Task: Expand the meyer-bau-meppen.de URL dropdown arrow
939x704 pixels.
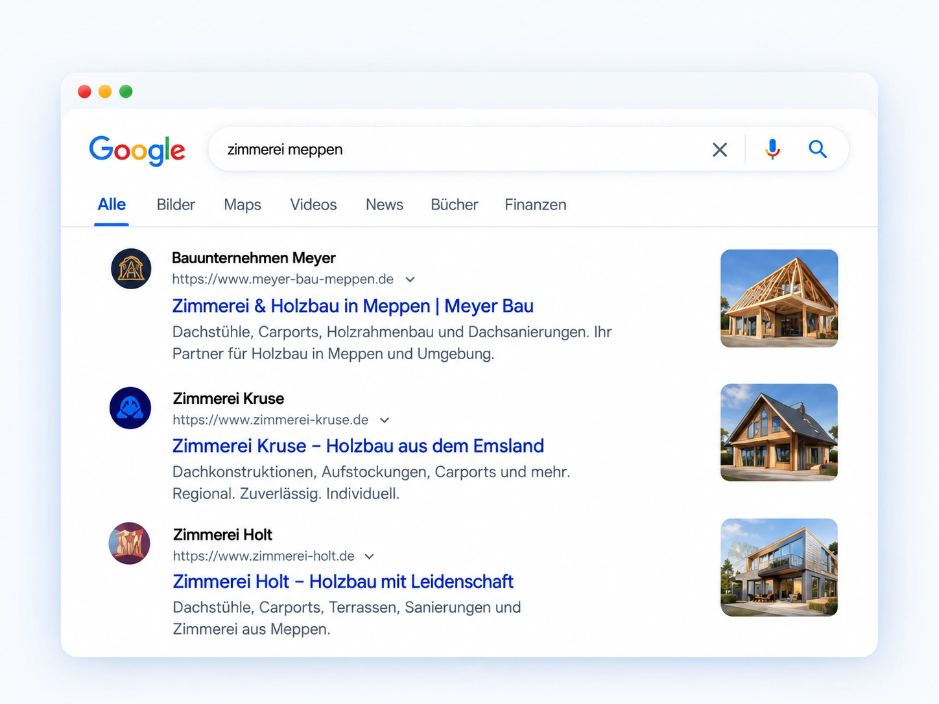Action: pos(410,279)
